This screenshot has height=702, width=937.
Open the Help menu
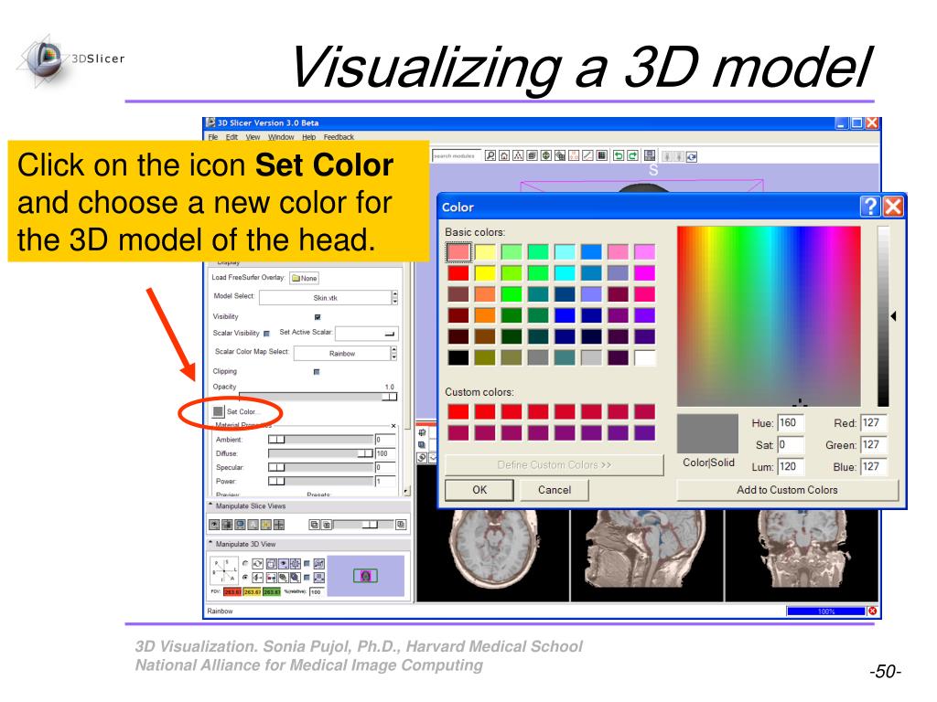[308, 137]
